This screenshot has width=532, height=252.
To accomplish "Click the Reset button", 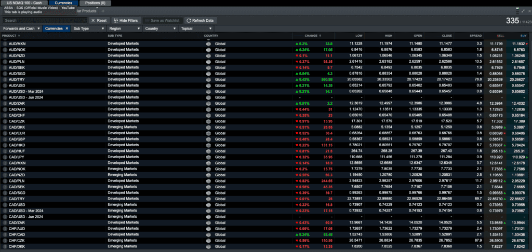I will (99, 20).
